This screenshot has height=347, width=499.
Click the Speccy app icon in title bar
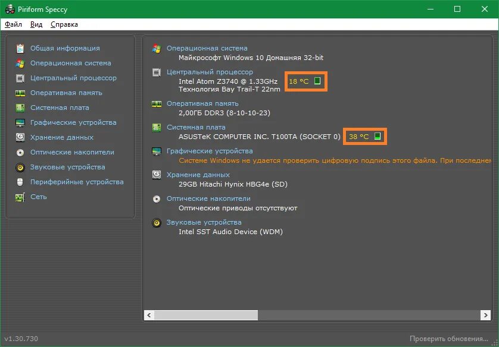click(x=10, y=9)
